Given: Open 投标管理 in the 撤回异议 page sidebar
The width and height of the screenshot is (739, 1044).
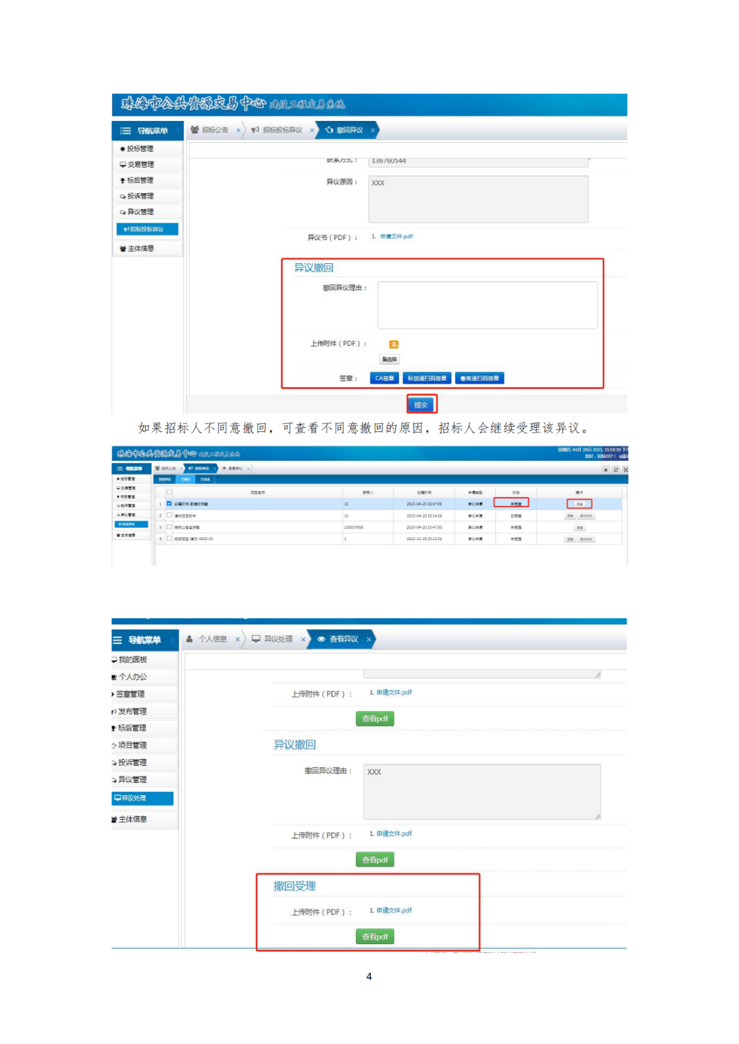Looking at the screenshot, I should pyautogui.click(x=148, y=148).
